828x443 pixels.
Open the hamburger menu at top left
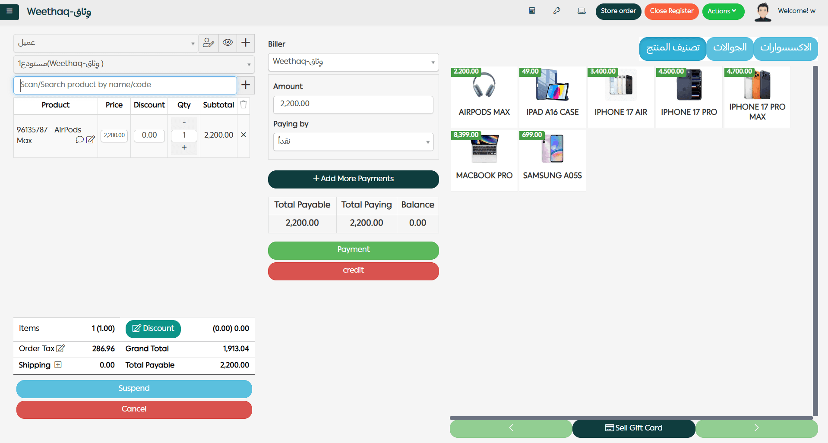point(9,12)
